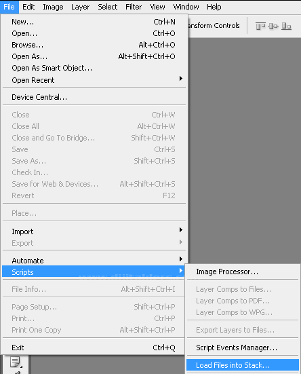The image size is (301, 374).
Task: Open the Image Processor script
Action: (243, 272)
